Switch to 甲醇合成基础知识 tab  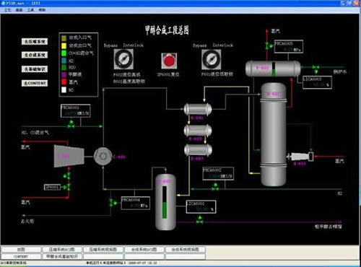[62, 256]
